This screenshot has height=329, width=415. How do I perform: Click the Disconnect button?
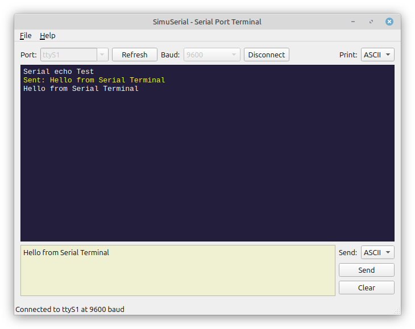click(x=266, y=55)
